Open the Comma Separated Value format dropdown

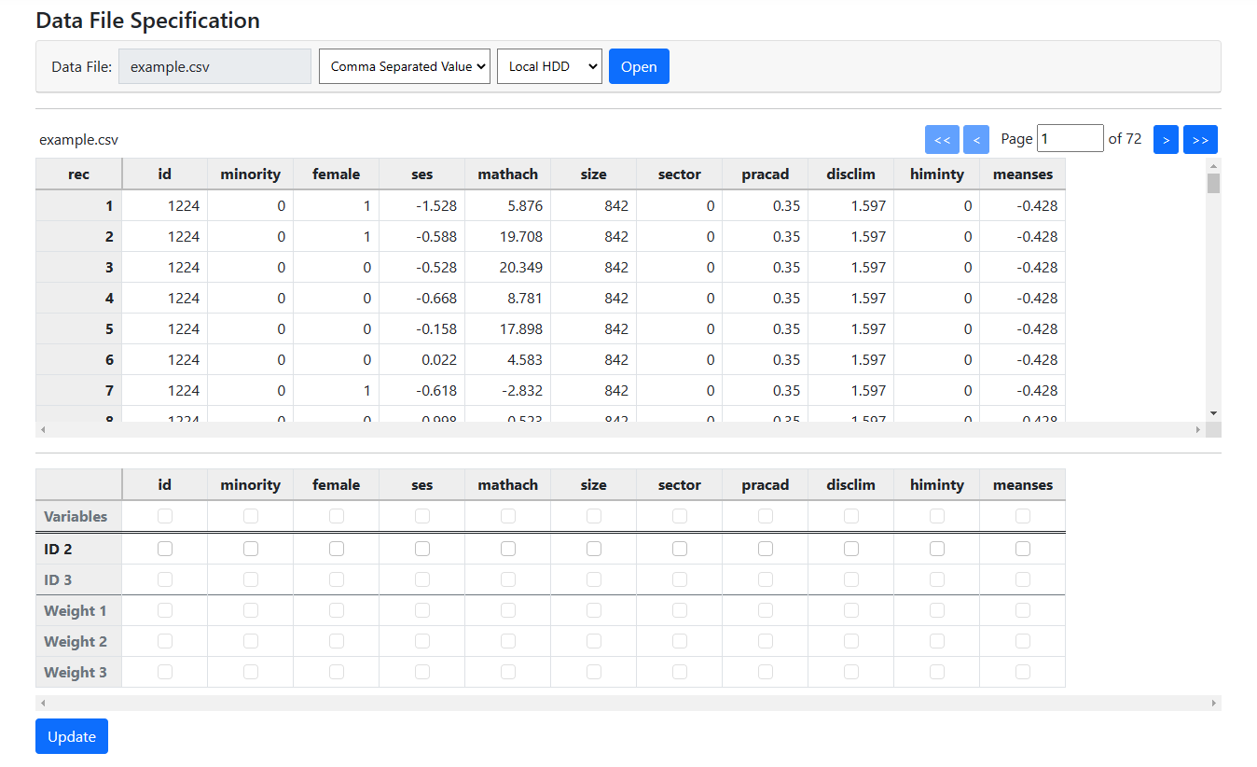click(405, 66)
